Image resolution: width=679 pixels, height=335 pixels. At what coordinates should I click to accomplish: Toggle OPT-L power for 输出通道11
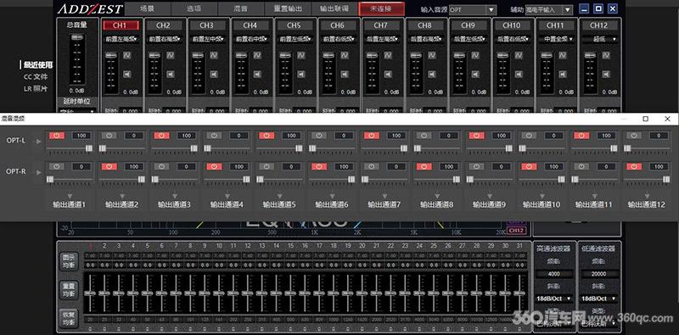pos(581,136)
